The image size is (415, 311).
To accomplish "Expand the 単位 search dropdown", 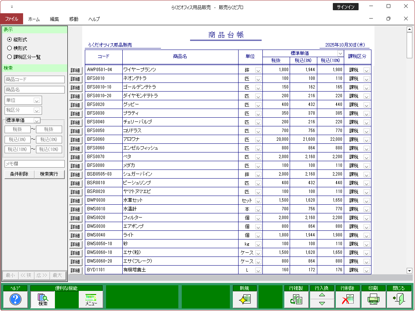I will pyautogui.click(x=37, y=100).
